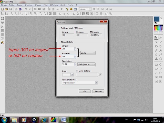The image size is (164, 123).
Task: Select the Triangle selection shape
Action: click(156, 73)
